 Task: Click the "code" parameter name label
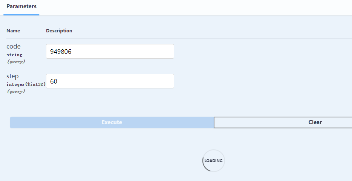14,46
